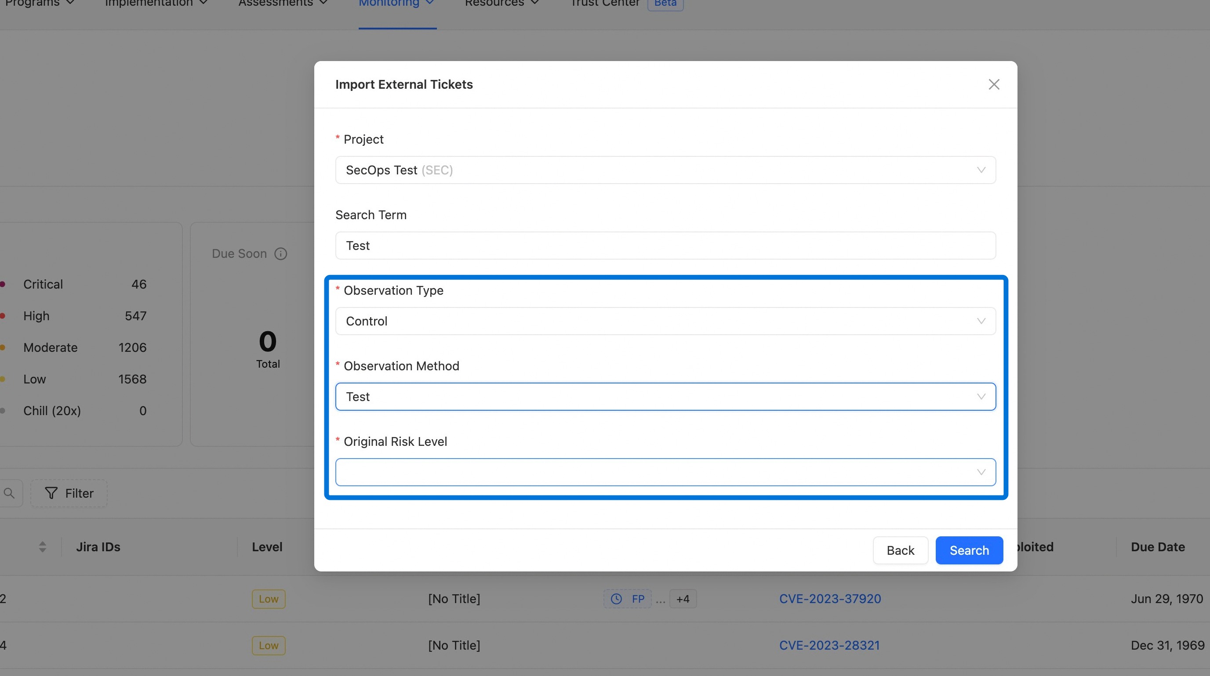Click the info icon next to Due Soon
The width and height of the screenshot is (1210, 676).
pos(280,254)
